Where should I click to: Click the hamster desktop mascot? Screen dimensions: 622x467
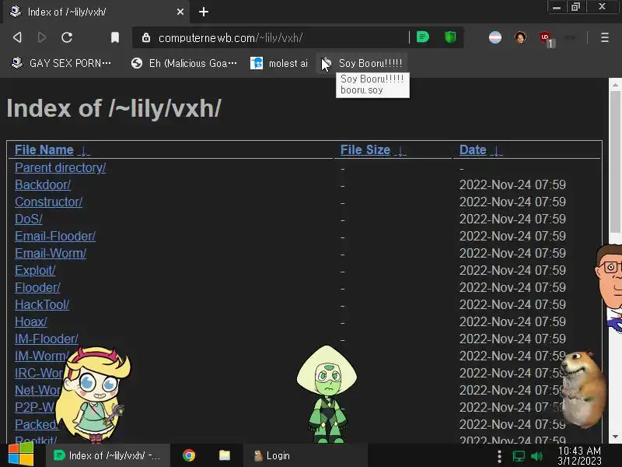tap(583, 388)
